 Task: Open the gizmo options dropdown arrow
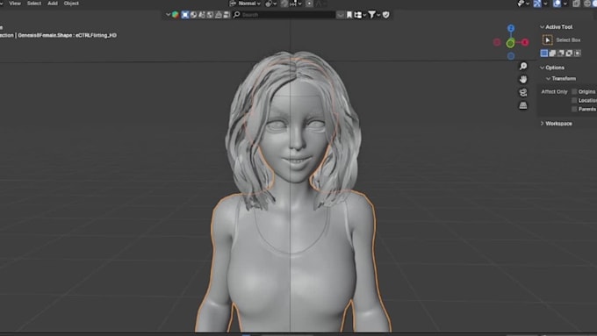pos(545,4)
